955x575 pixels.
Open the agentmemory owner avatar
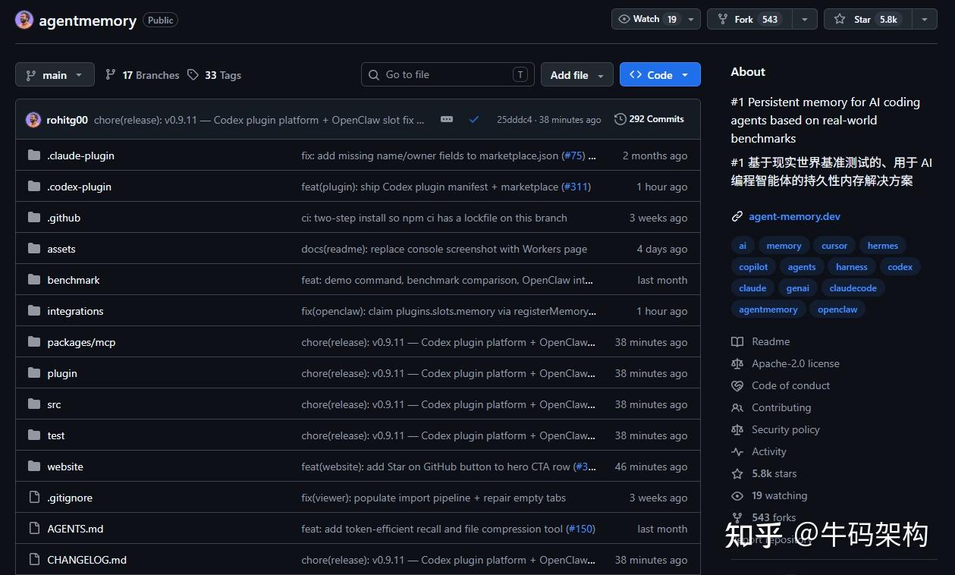24,20
